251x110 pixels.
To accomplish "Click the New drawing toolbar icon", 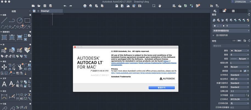I will pos(33,6).
